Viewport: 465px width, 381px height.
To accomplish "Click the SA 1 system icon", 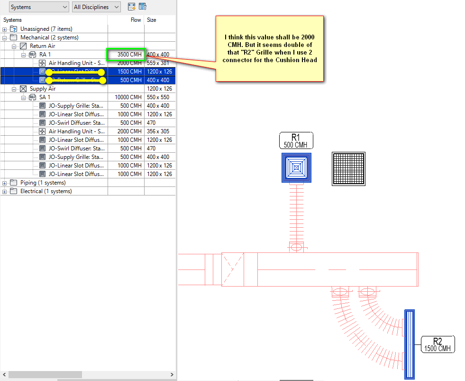I will coord(33,97).
